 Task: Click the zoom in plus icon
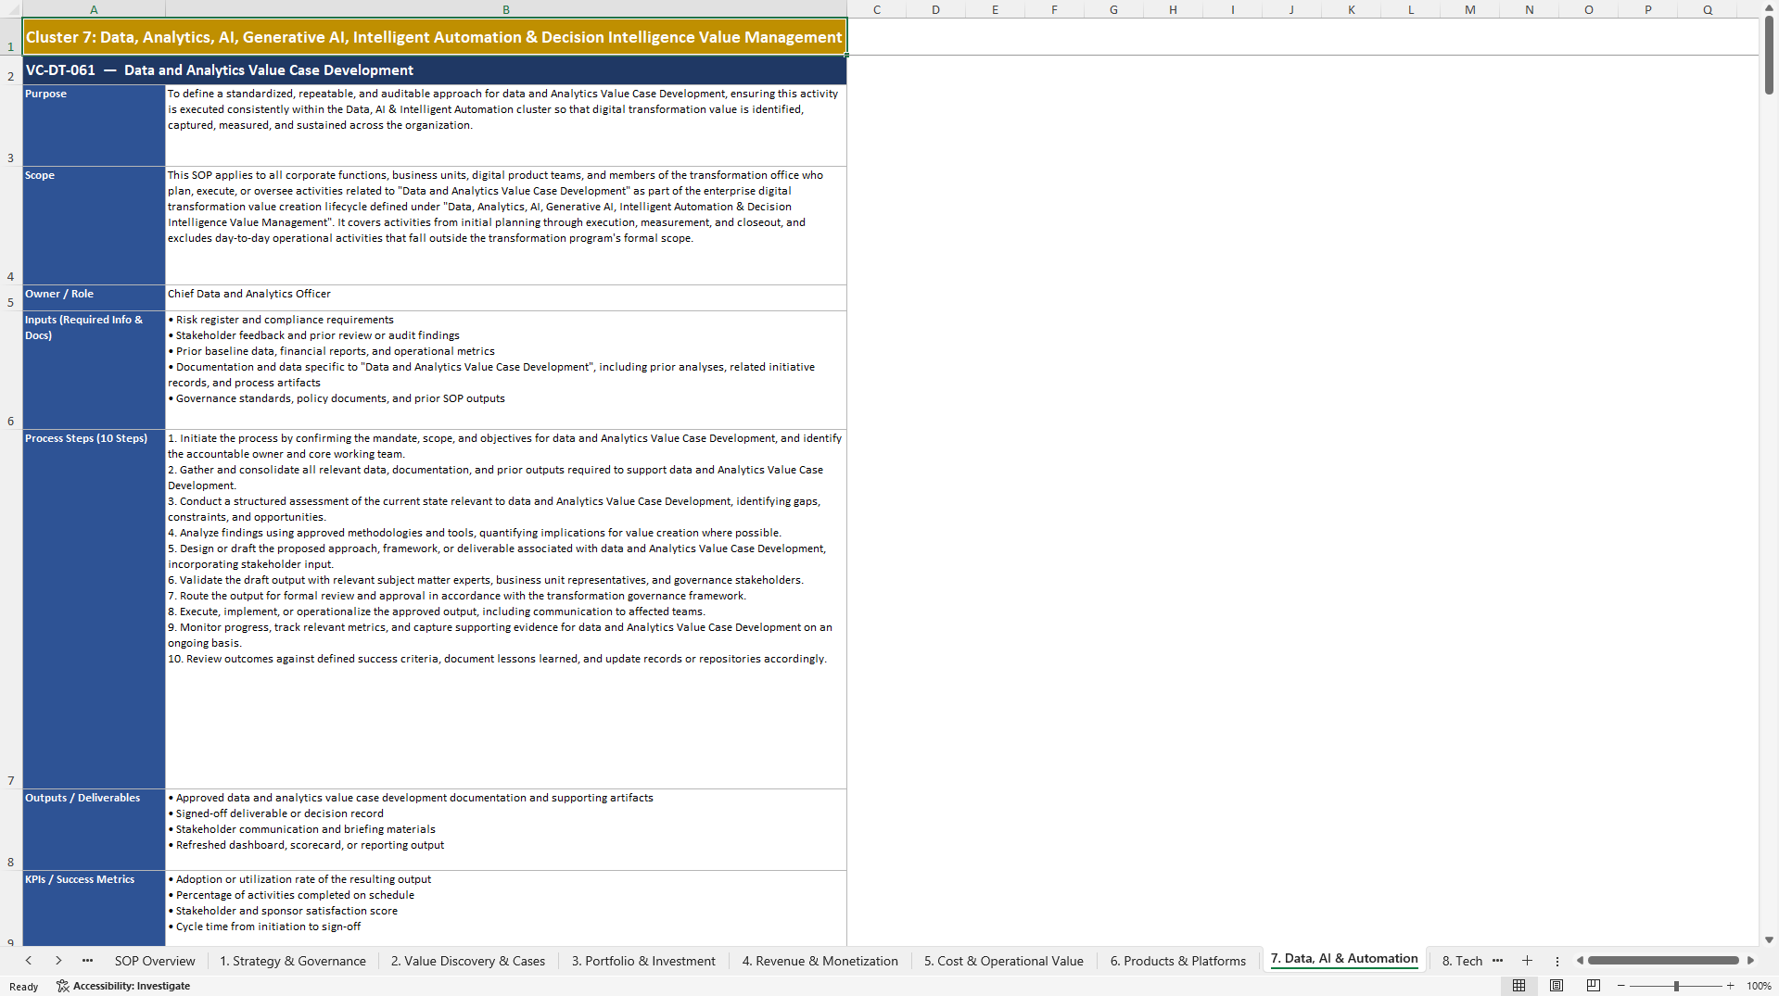1730,986
